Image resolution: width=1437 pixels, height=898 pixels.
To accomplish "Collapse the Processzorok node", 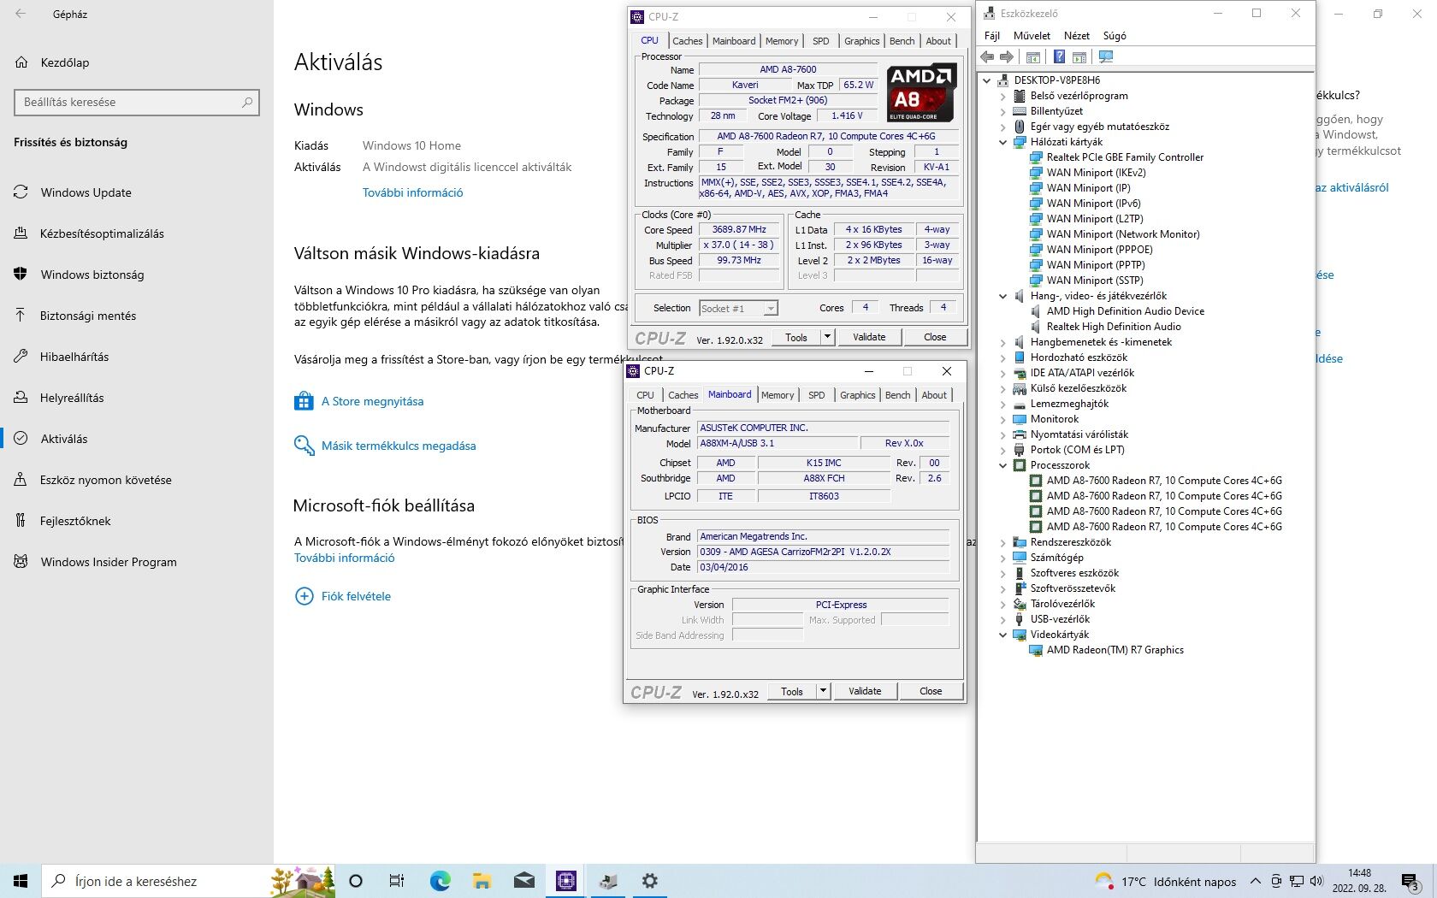I will coord(1003,465).
